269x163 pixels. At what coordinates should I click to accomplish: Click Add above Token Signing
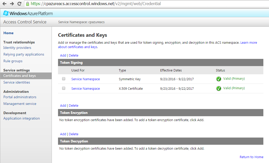pos(63,55)
